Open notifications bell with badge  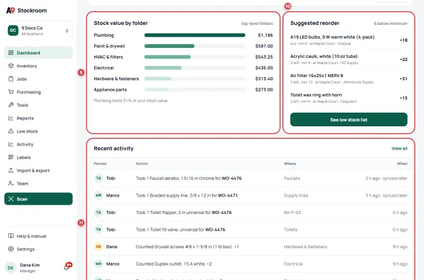[67, 266]
